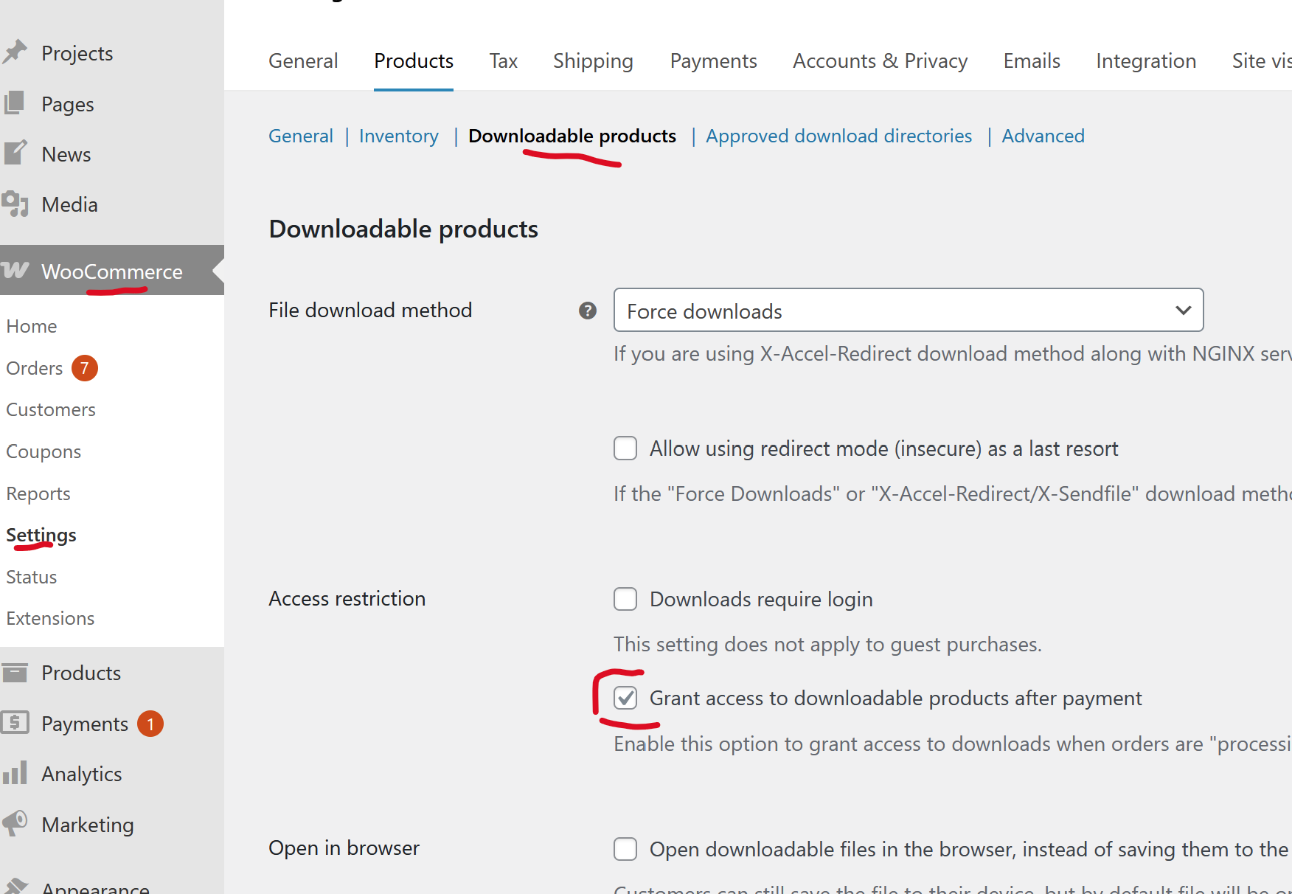Viewport: 1292px width, 894px height.
Task: Click the Media icon in sidebar
Action: tap(15, 204)
